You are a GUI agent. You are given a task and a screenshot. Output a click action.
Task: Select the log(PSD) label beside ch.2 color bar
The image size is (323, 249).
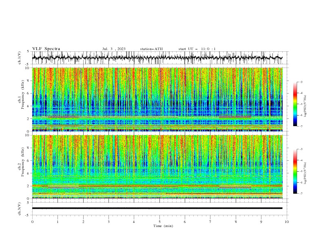click(305, 173)
